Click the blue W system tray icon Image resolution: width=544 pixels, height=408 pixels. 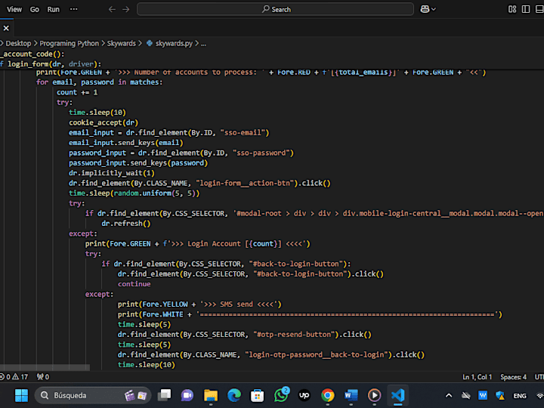click(483, 395)
